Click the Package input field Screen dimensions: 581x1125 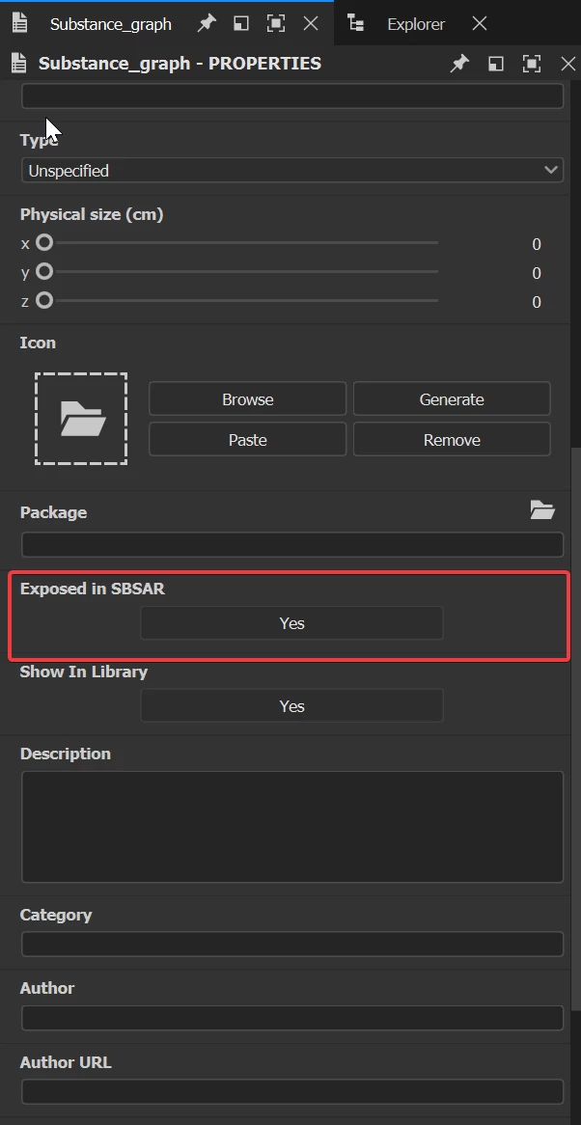(x=292, y=544)
